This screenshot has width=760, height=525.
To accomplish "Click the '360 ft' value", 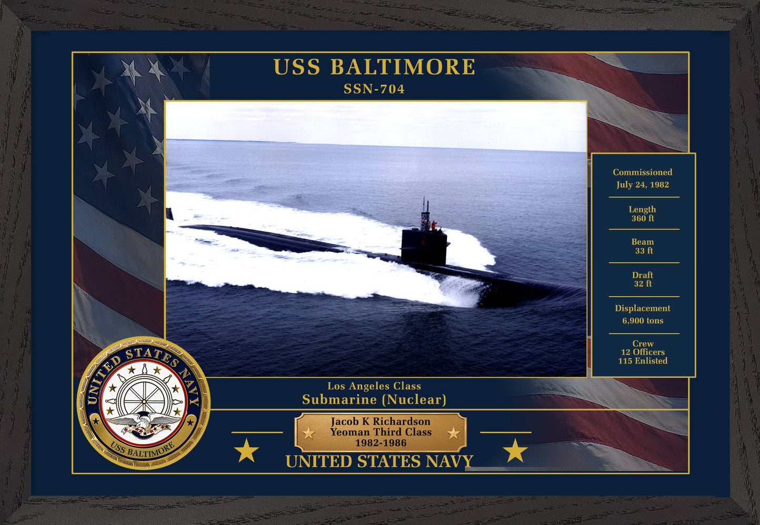I will 643,218.
